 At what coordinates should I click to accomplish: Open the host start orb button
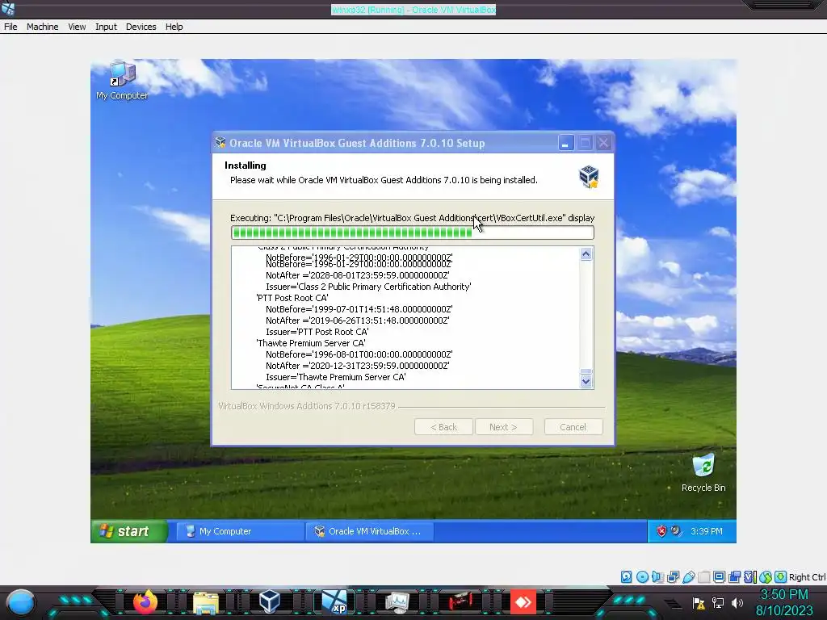[21, 602]
